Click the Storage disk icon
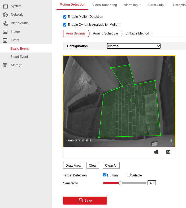The height and width of the screenshot is (208, 186). [x=5, y=65]
